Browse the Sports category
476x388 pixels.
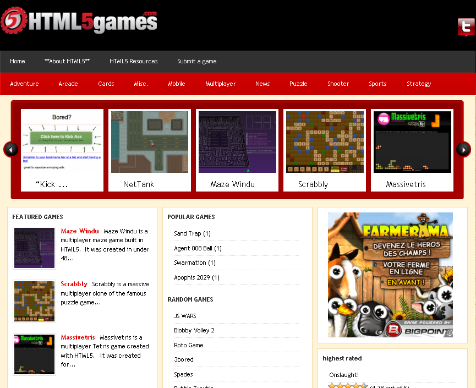click(x=377, y=84)
